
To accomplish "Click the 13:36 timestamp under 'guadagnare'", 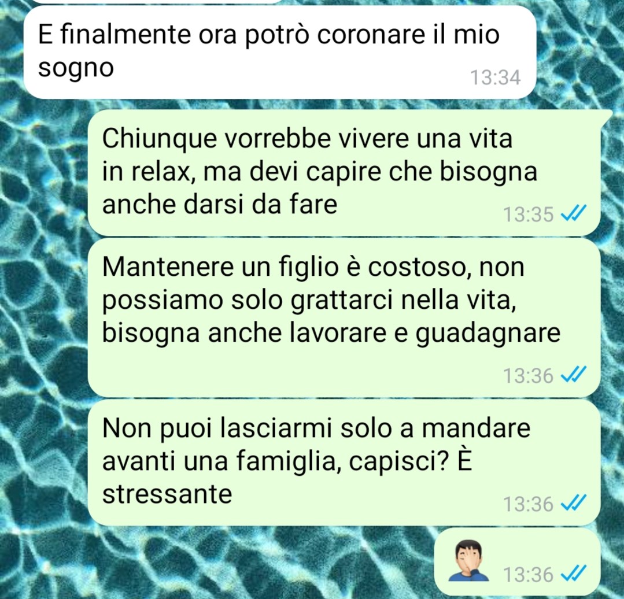I will tap(529, 375).
